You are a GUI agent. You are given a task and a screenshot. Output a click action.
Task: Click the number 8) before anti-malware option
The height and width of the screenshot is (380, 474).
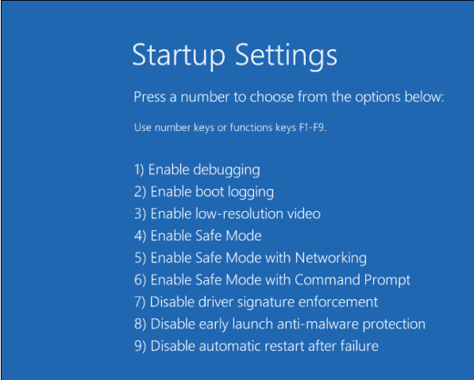[141, 324]
